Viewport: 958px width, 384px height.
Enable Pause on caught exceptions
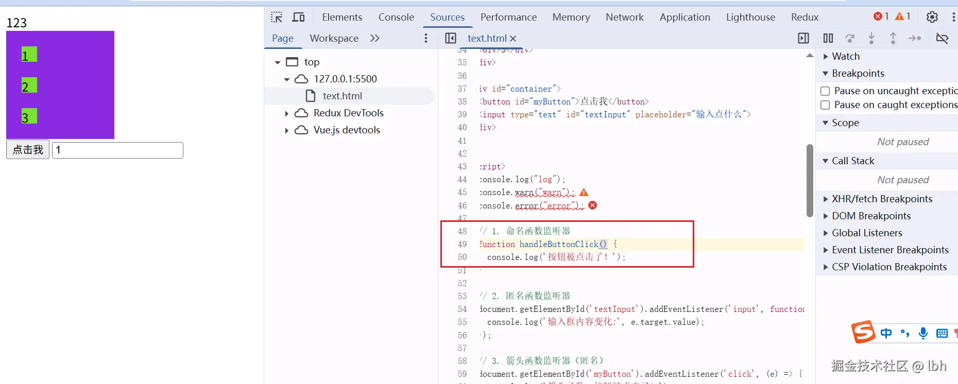click(825, 105)
